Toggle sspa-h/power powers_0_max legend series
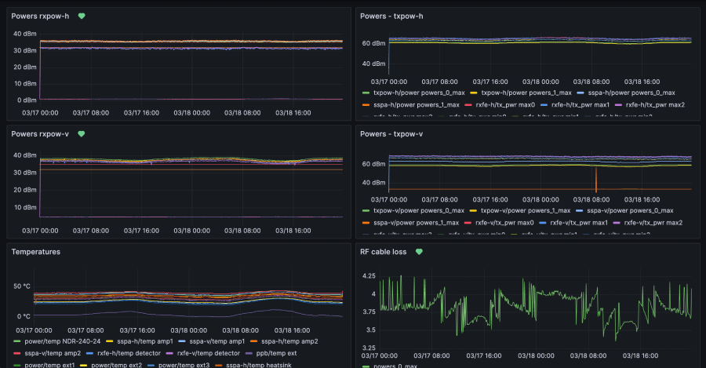This screenshot has height=368, width=706. pos(631,93)
